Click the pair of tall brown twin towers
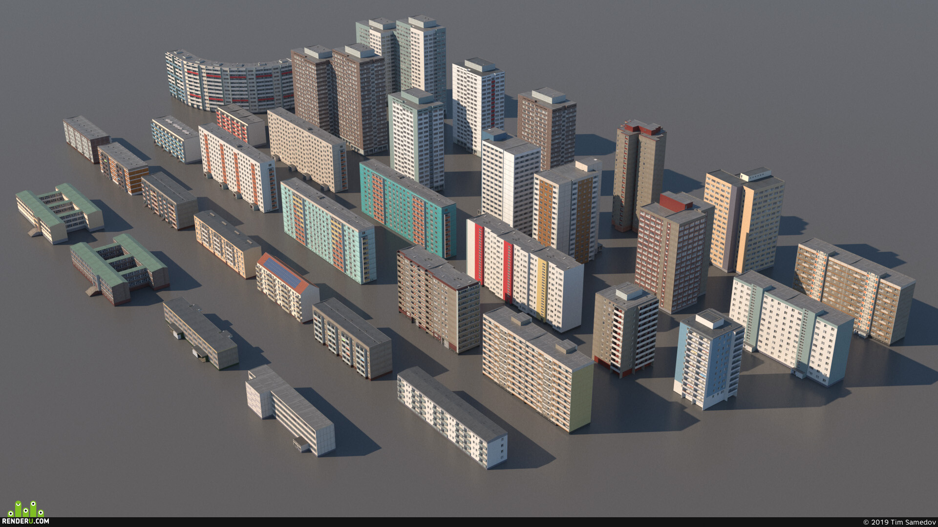This screenshot has height=527, width=938. pyautogui.click(x=340, y=99)
